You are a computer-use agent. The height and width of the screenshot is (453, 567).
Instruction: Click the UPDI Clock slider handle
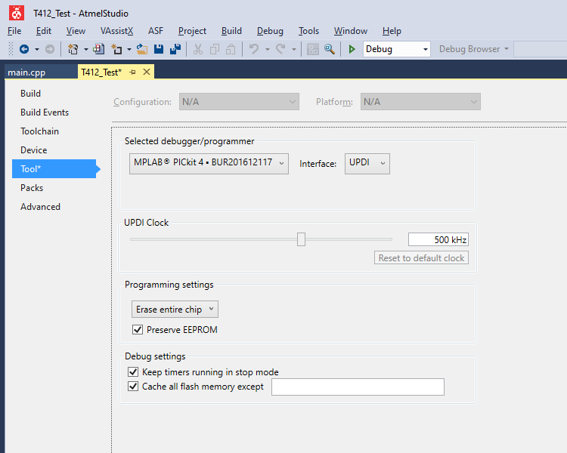coord(301,239)
